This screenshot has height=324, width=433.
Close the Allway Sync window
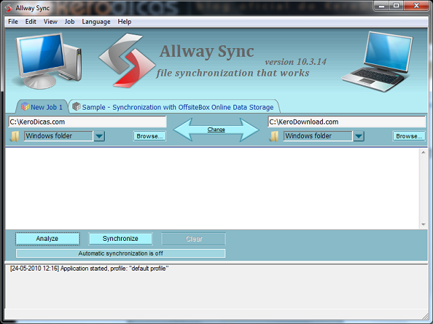(x=417, y=5)
